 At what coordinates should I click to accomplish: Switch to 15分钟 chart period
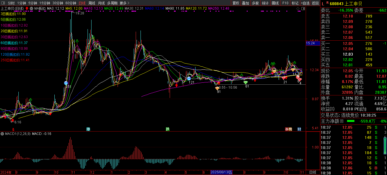pos(45,3)
